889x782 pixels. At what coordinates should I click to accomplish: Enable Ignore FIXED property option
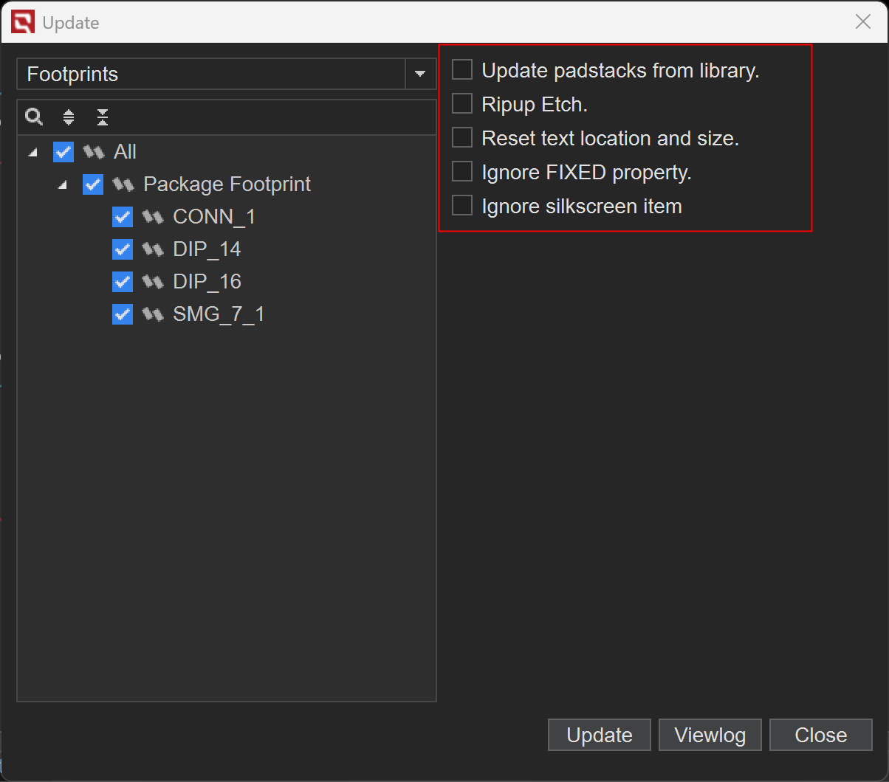[x=462, y=172]
